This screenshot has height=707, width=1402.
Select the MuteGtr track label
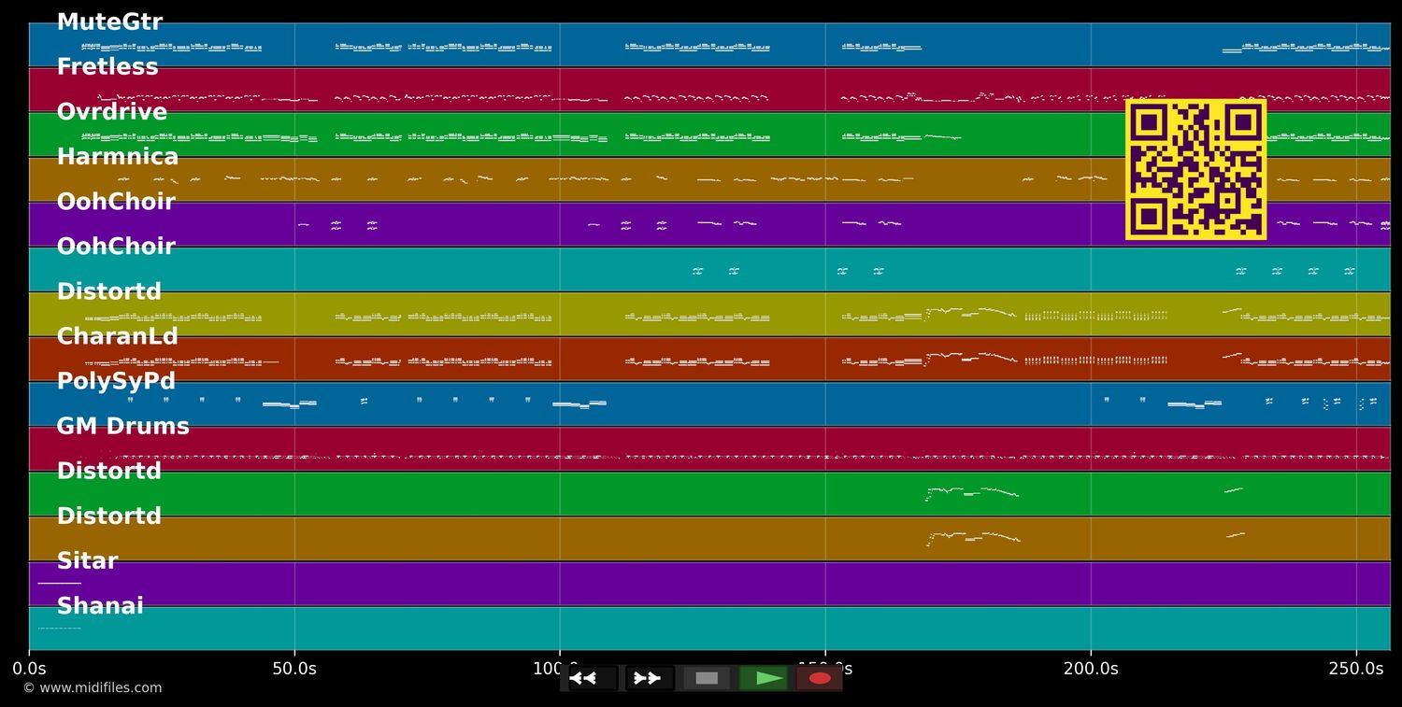click(109, 22)
